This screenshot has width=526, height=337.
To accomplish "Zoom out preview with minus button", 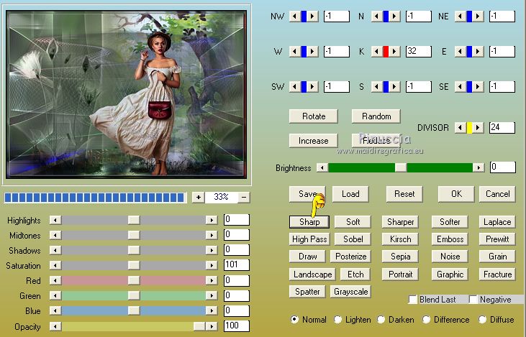I will coord(244,198).
